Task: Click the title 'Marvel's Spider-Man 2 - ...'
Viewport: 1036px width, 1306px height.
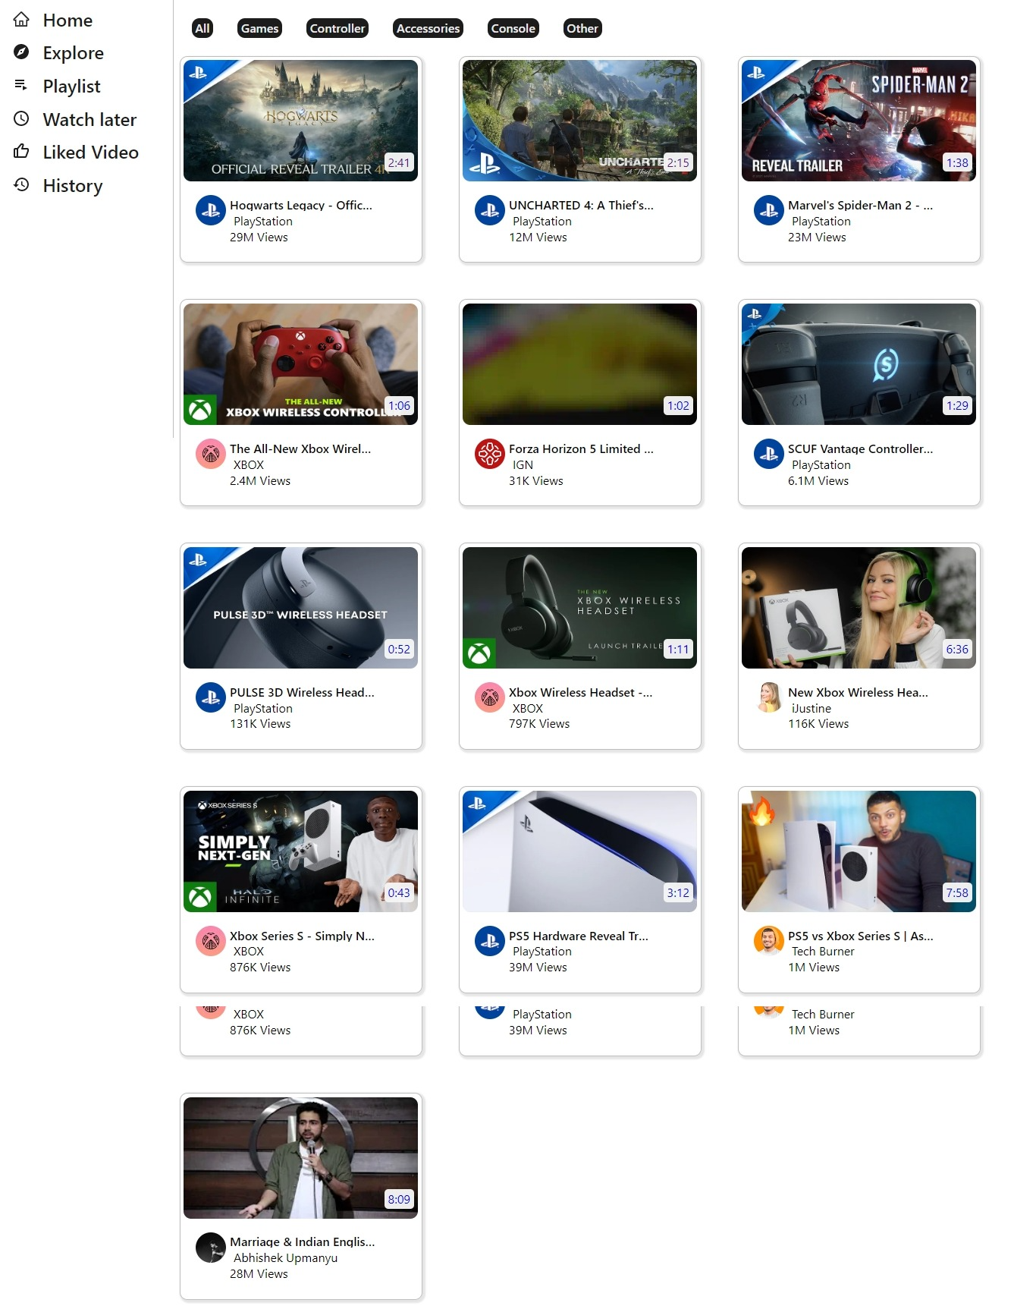Action: click(861, 205)
